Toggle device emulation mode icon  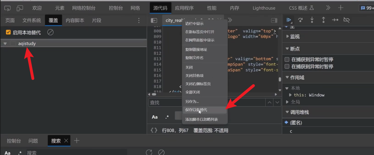[x=20, y=8]
